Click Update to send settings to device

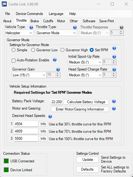pyautogui.click(x=88, y=160)
